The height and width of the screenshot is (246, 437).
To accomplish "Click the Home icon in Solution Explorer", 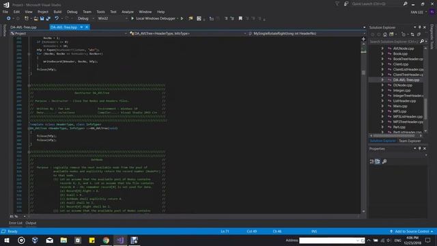I will tap(385, 35).
